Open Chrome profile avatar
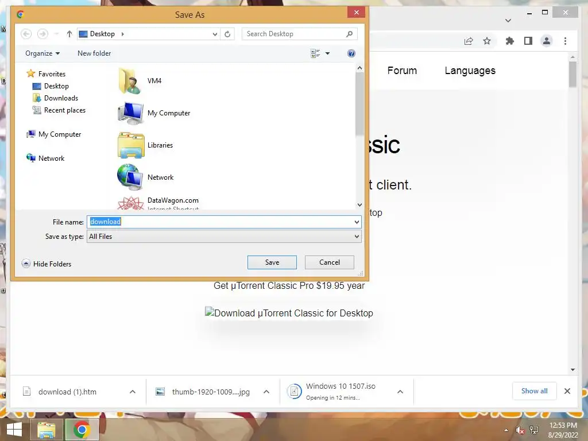588x441 pixels. [x=547, y=41]
